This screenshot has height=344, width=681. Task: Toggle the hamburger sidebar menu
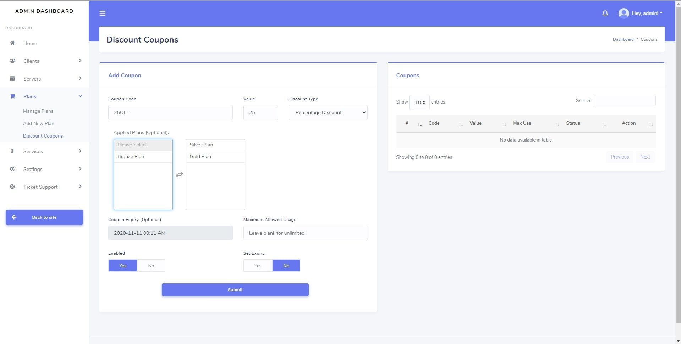click(102, 13)
